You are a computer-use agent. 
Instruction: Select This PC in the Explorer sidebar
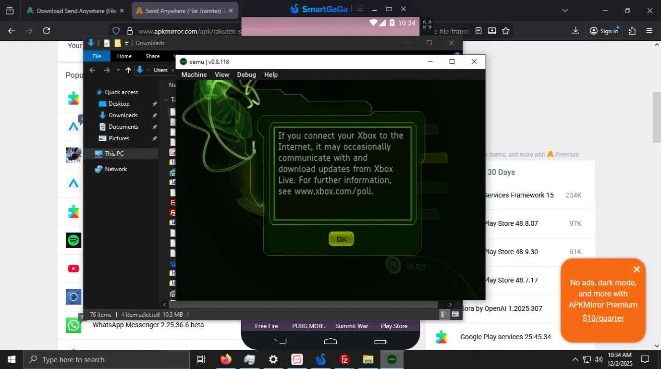114,154
